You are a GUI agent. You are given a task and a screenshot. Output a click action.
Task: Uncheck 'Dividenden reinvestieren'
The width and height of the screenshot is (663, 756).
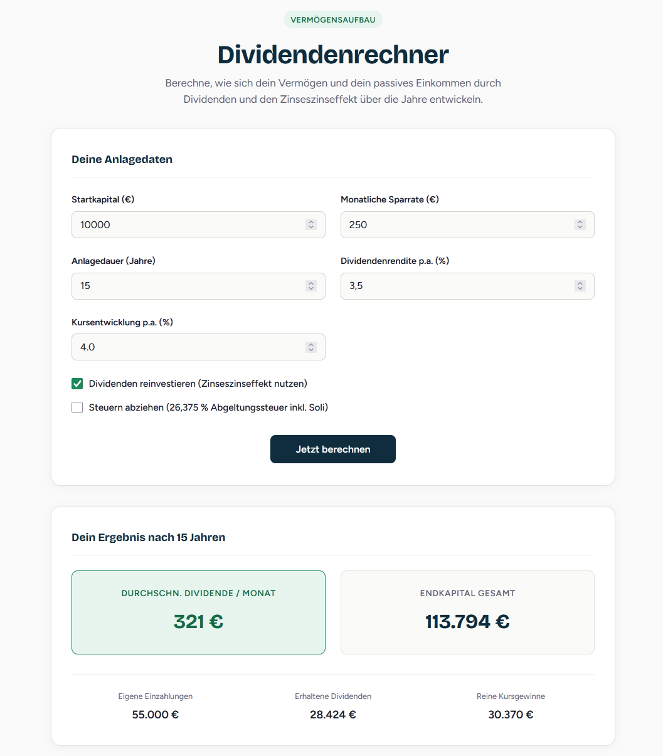point(77,383)
